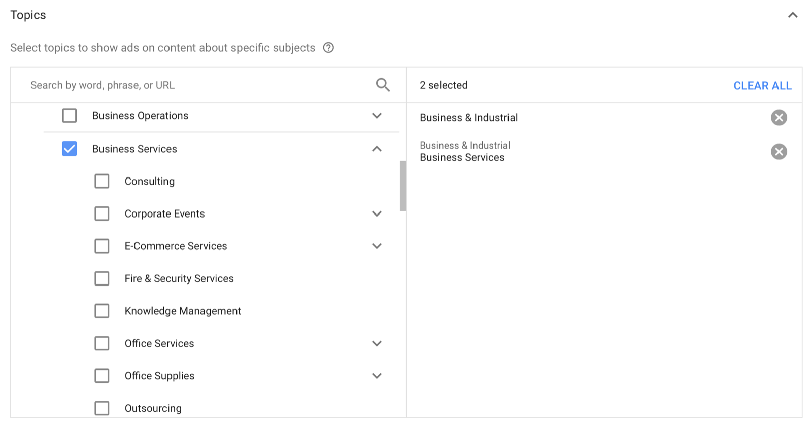Focus the topic search input field
This screenshot has width=812, height=428.
click(x=198, y=85)
